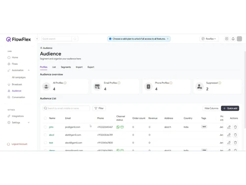Open the john profile link
This screenshot has width=246, height=185.
[x=51, y=127]
